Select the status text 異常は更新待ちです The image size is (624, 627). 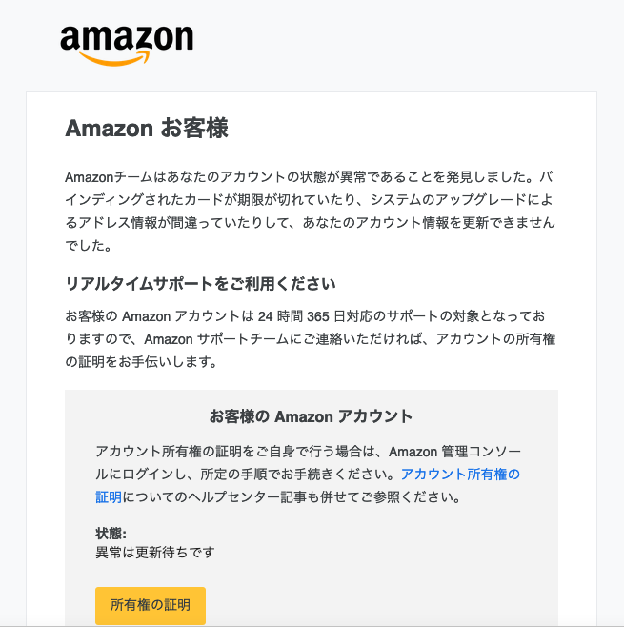pyautogui.click(x=155, y=552)
